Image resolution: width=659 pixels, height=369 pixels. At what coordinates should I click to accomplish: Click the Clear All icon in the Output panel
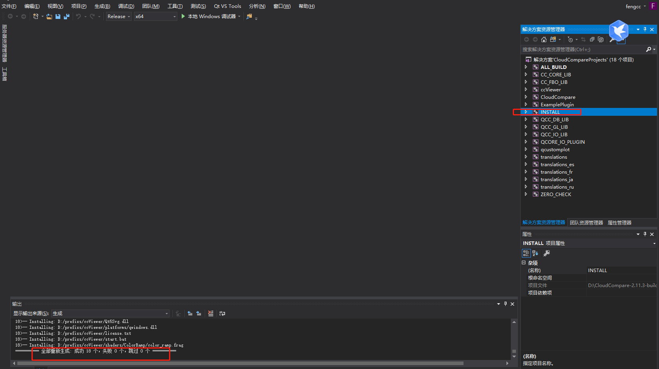point(210,313)
